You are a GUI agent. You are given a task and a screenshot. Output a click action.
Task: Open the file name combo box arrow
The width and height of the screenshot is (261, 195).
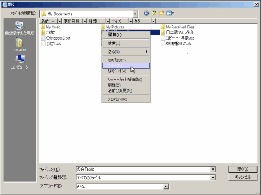coord(213,170)
